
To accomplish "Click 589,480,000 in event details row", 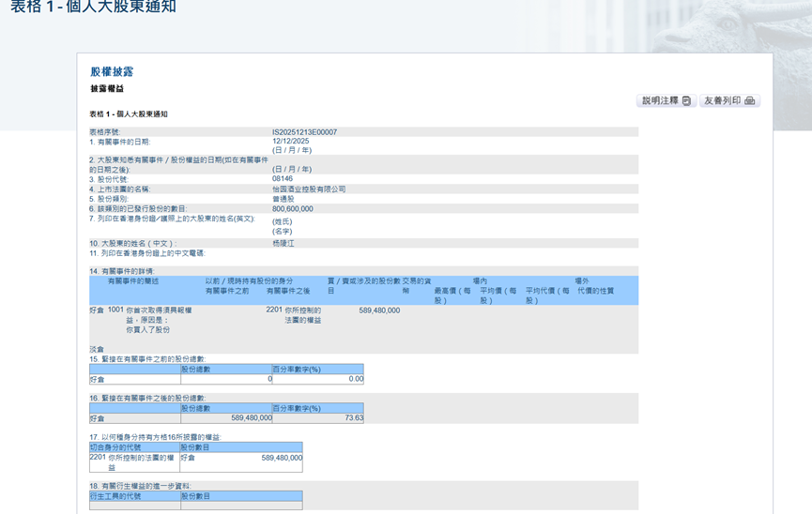I will pyautogui.click(x=379, y=310).
